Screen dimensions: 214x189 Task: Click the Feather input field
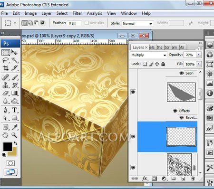click(x=74, y=23)
